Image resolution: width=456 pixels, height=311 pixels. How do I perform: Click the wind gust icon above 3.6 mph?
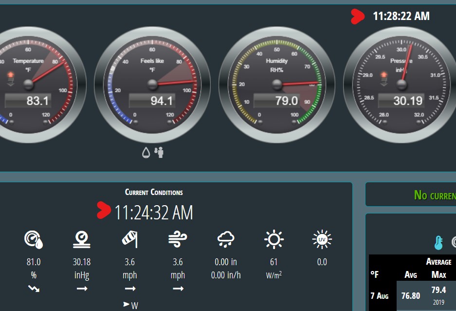[178, 239]
